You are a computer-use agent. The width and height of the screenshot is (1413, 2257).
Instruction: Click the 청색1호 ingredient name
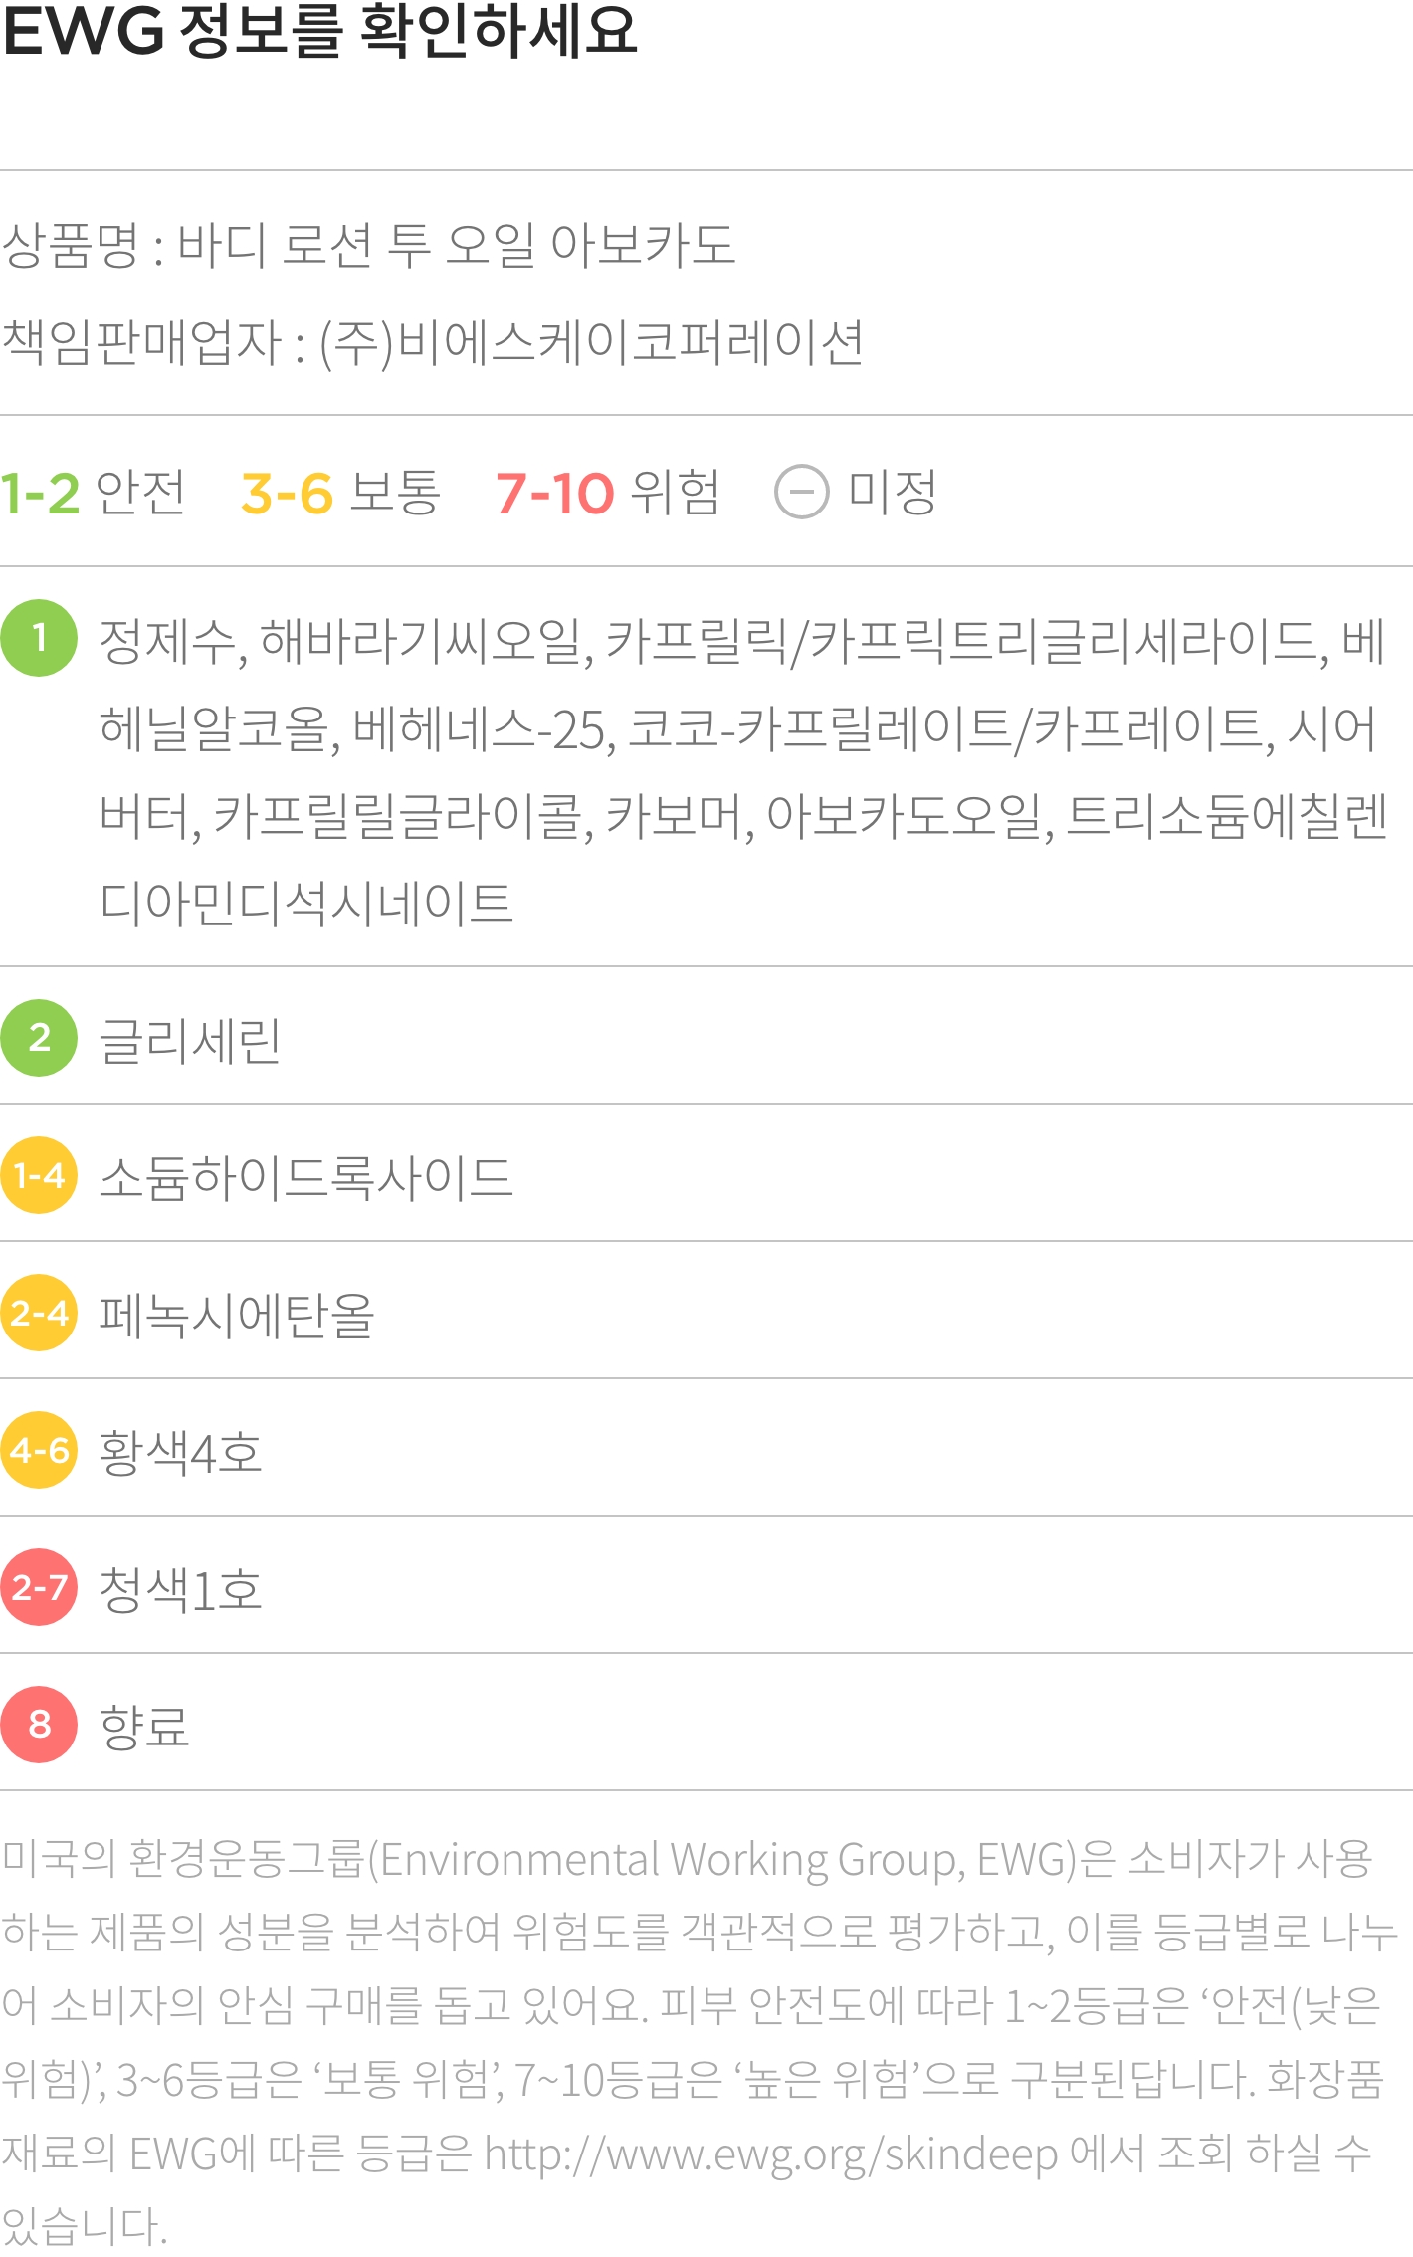pyautogui.click(x=180, y=1590)
